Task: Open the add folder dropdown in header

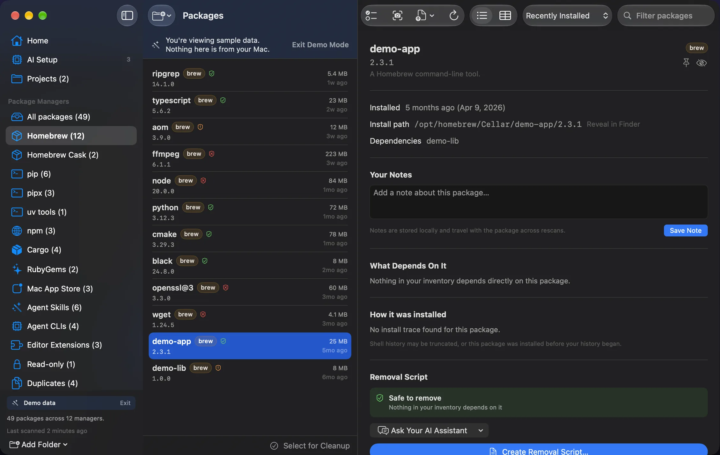Action: click(x=161, y=15)
